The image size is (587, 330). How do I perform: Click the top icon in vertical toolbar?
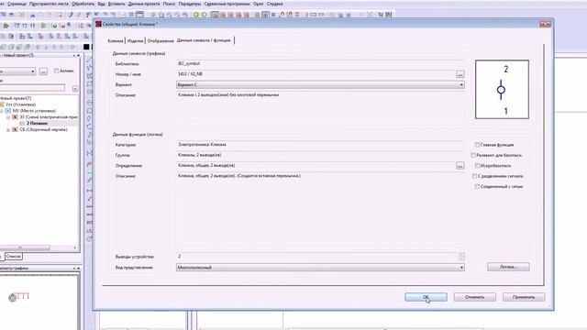tap(90, 60)
